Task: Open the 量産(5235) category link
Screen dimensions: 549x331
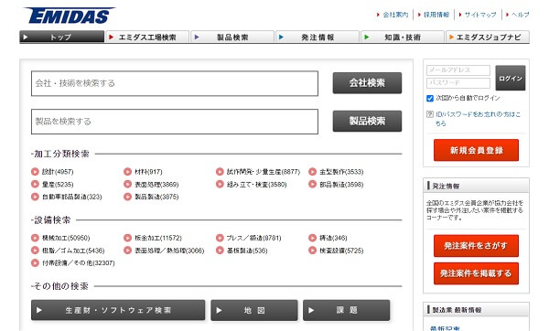Action: click(58, 185)
